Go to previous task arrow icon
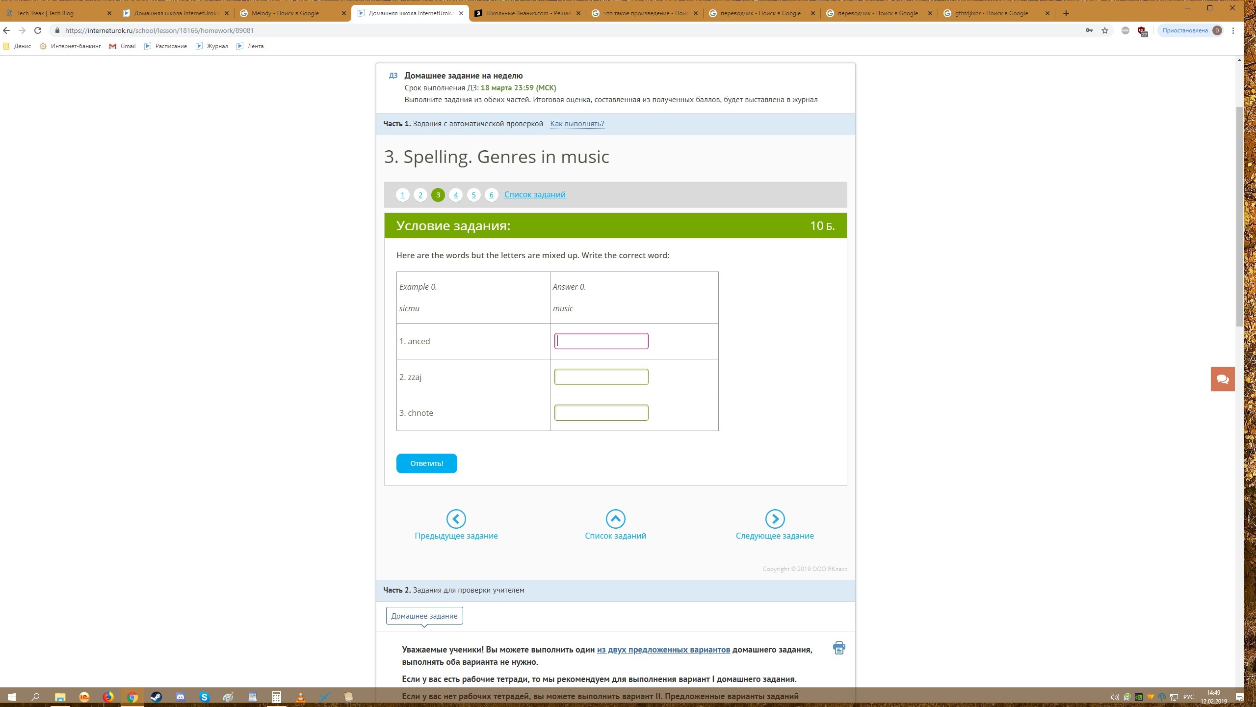 click(456, 518)
